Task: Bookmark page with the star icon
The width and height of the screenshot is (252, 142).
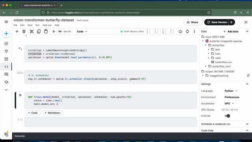Action: (209, 13)
